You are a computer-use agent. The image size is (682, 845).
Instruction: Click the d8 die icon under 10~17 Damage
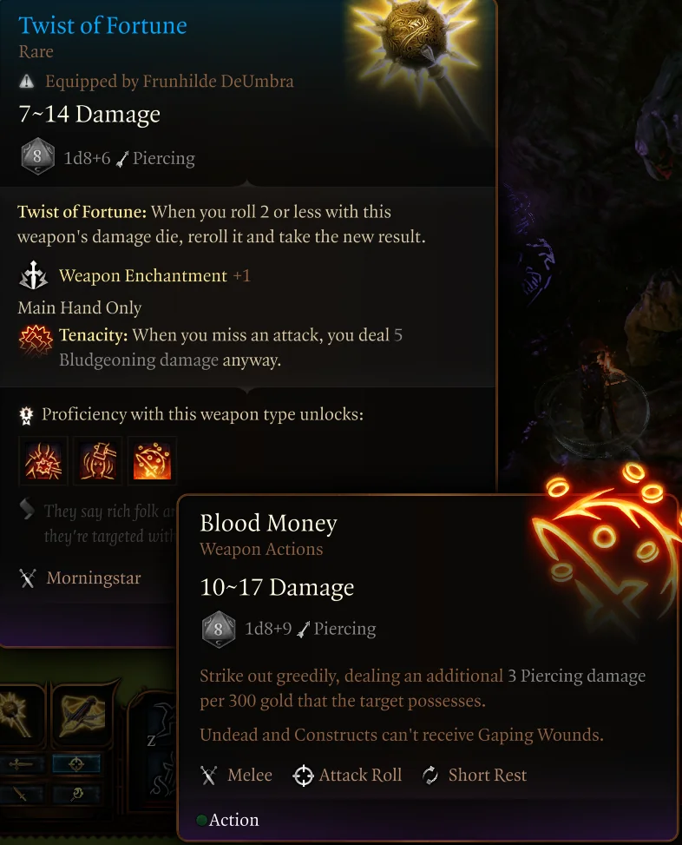pos(218,629)
